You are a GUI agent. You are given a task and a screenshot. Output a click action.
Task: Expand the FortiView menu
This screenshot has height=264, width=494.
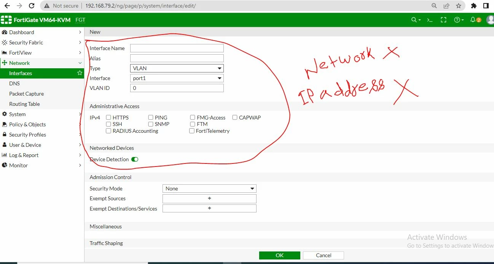[80, 53]
